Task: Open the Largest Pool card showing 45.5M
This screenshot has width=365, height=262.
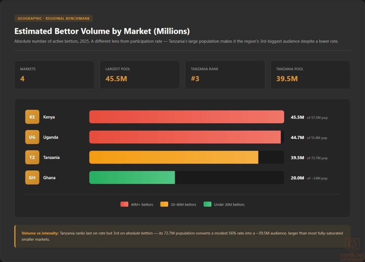Action: click(140, 75)
